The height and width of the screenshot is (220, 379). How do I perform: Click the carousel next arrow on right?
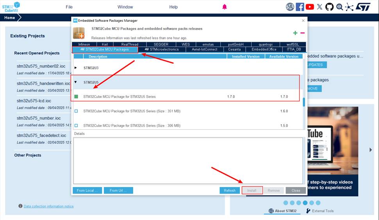[370, 150]
